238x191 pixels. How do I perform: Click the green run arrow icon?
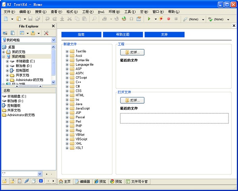pos(149,19)
